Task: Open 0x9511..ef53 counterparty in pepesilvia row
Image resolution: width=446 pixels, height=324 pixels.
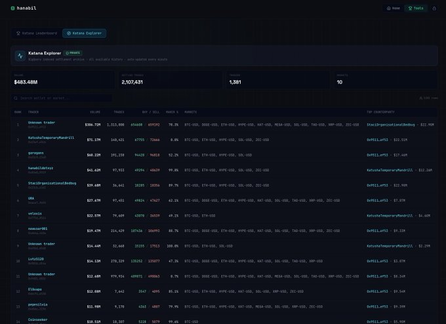Action: (377, 307)
